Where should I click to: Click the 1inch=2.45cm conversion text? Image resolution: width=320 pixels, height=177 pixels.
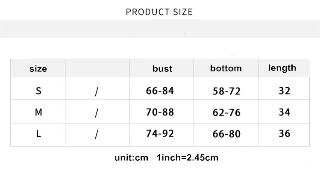coord(188,158)
